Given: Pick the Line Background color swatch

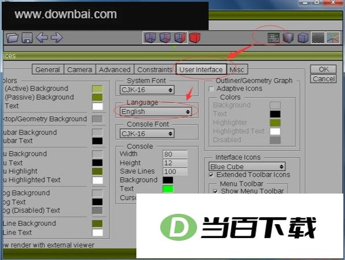Looking at the screenshot, I should point(97,224).
